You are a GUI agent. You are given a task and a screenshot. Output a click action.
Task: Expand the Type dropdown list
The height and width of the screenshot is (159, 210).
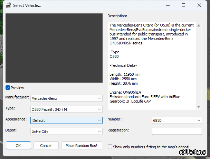66,109
